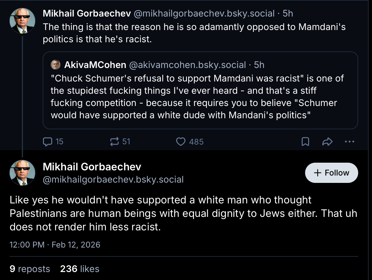The height and width of the screenshot is (280, 372).
Task: Repost the post with 51 reposts
Action: 115,141
